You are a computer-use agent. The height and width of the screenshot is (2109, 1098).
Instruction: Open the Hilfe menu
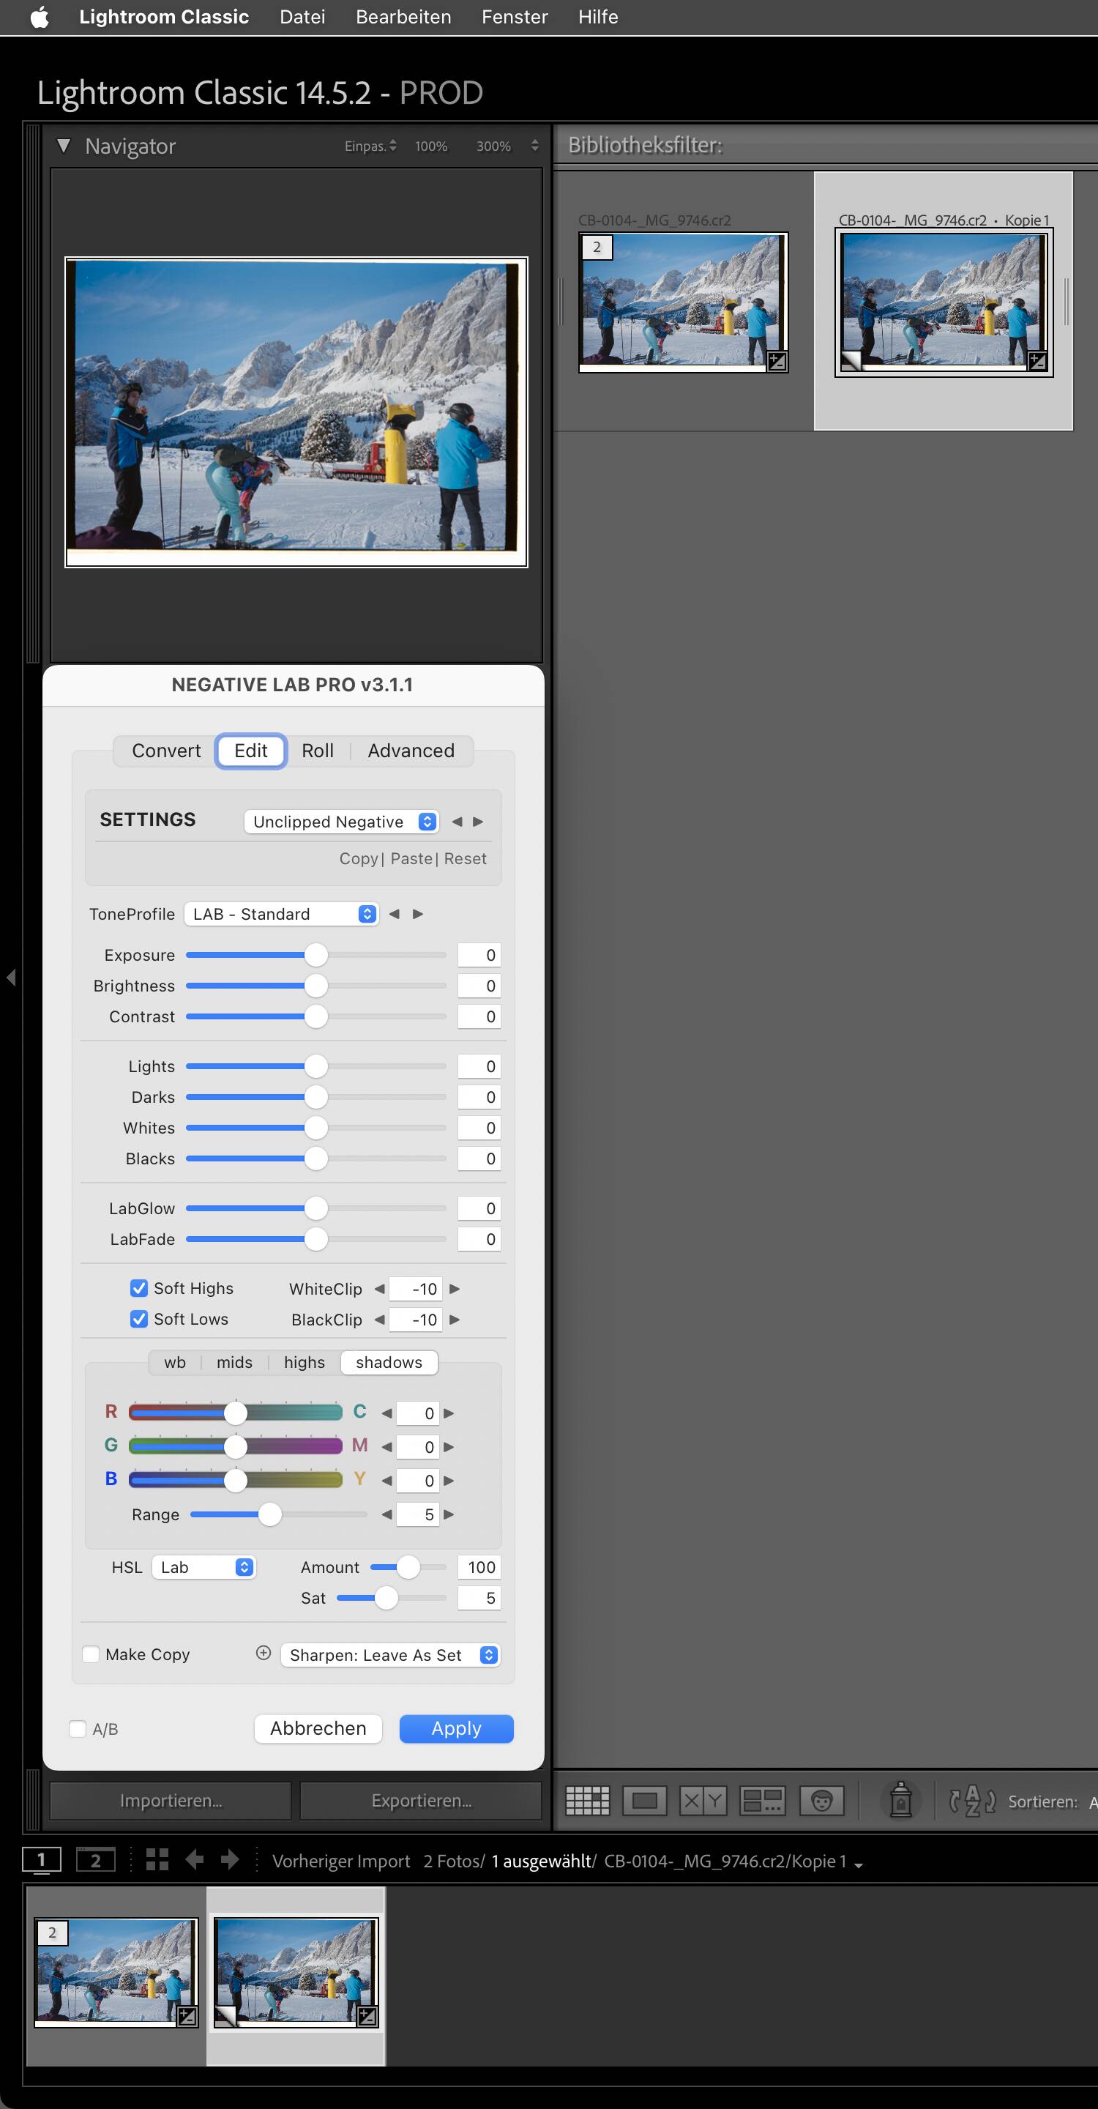pyautogui.click(x=598, y=17)
